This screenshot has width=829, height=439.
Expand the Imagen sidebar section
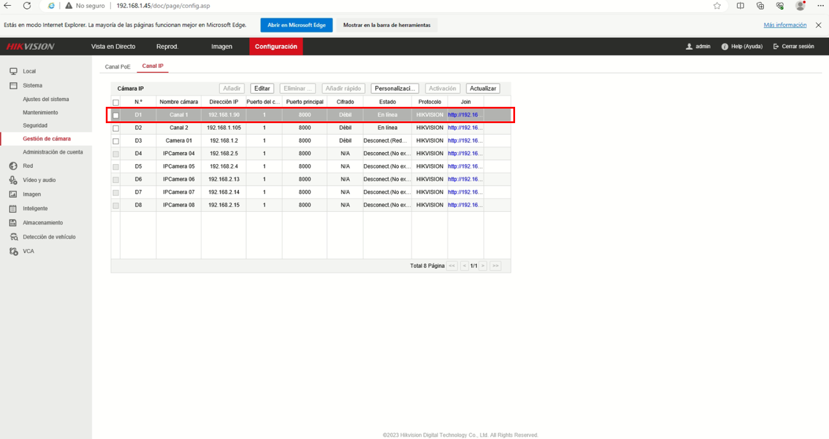coord(31,195)
